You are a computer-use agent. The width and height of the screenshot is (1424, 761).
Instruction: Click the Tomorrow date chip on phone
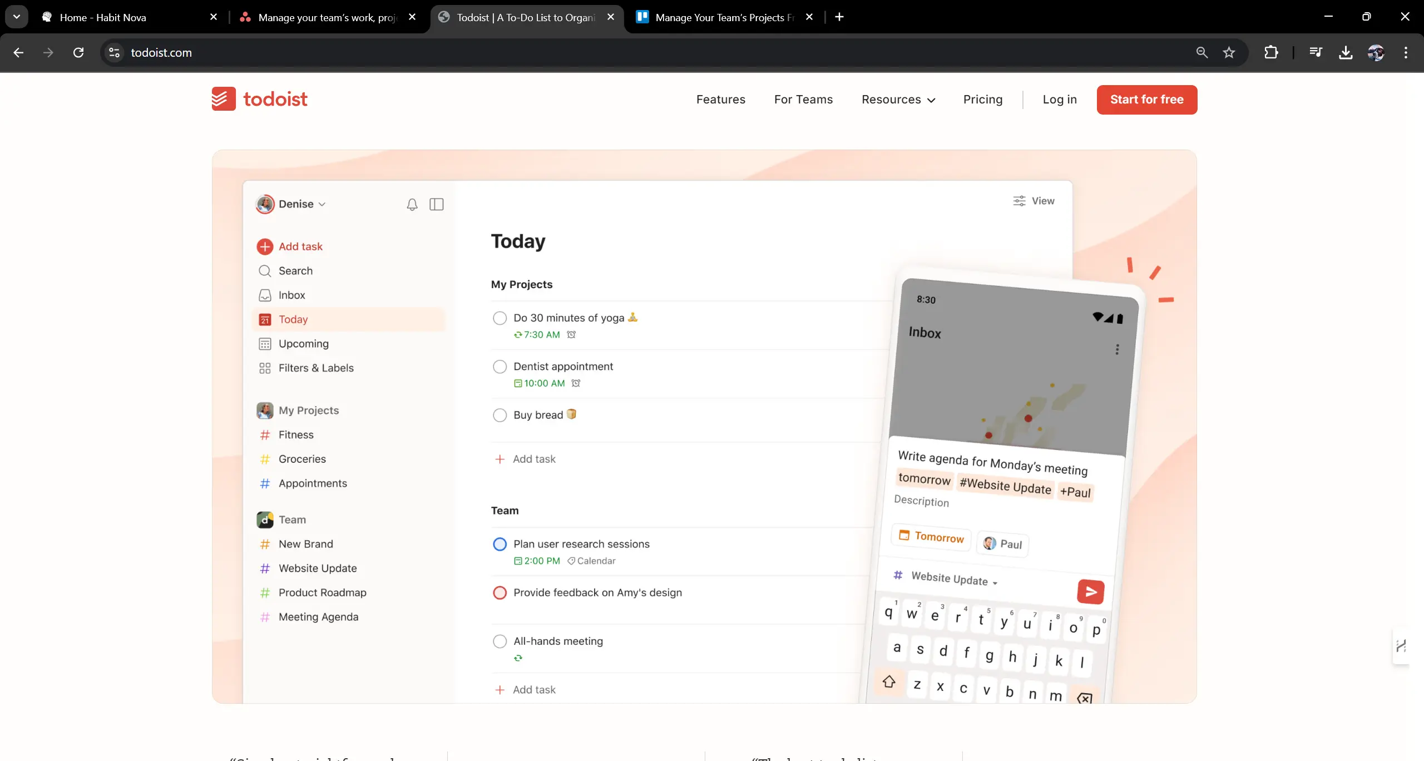coord(932,536)
